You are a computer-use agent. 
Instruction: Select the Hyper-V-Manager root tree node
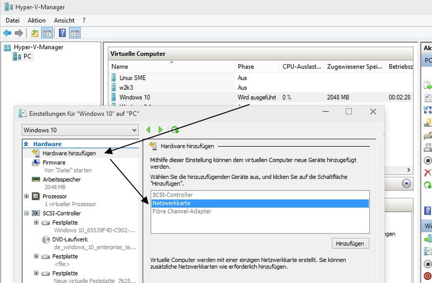(x=33, y=47)
